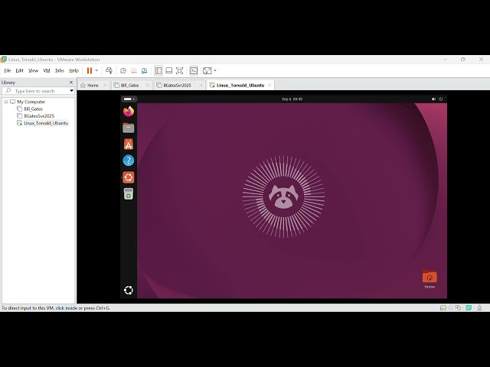Open the stretch guest dropdown arrow
Screen dimensions: 490x367
click(215, 70)
